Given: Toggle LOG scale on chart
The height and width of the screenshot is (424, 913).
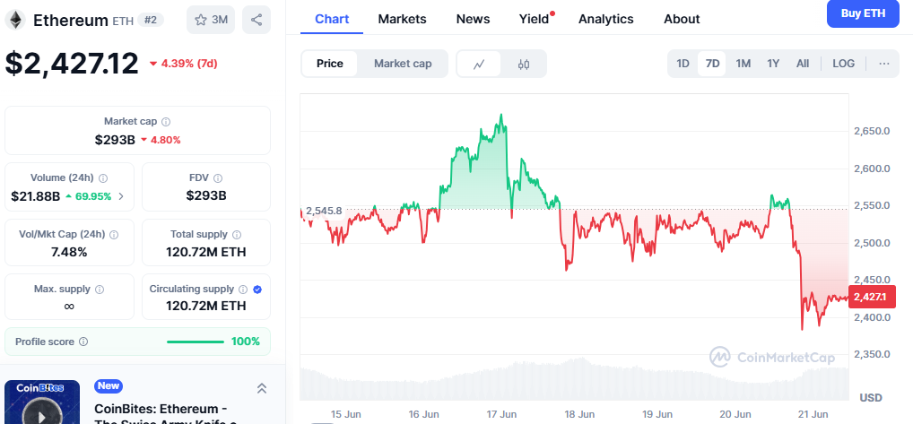Looking at the screenshot, I should click(x=843, y=64).
